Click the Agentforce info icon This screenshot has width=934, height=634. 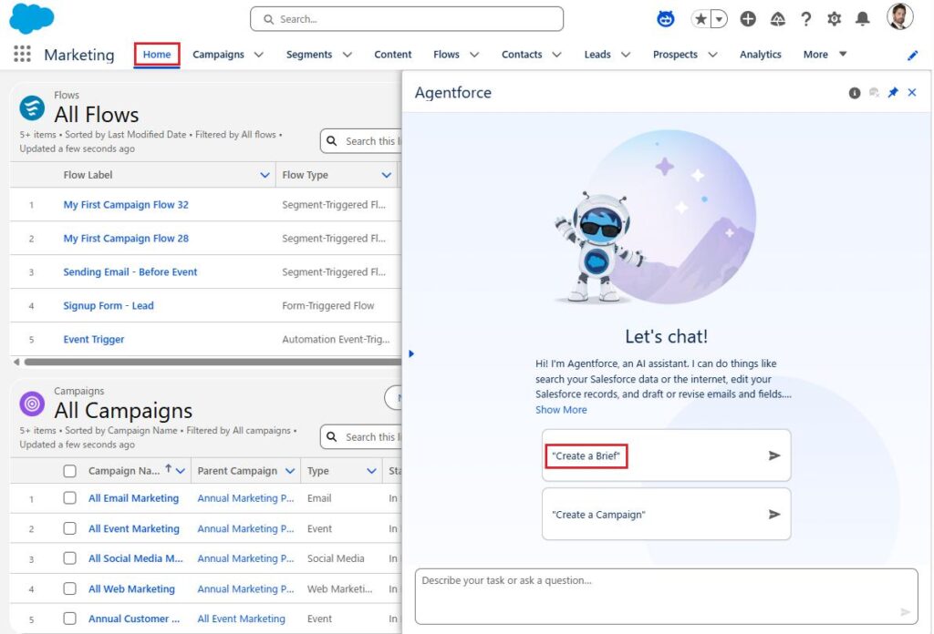[x=854, y=93]
